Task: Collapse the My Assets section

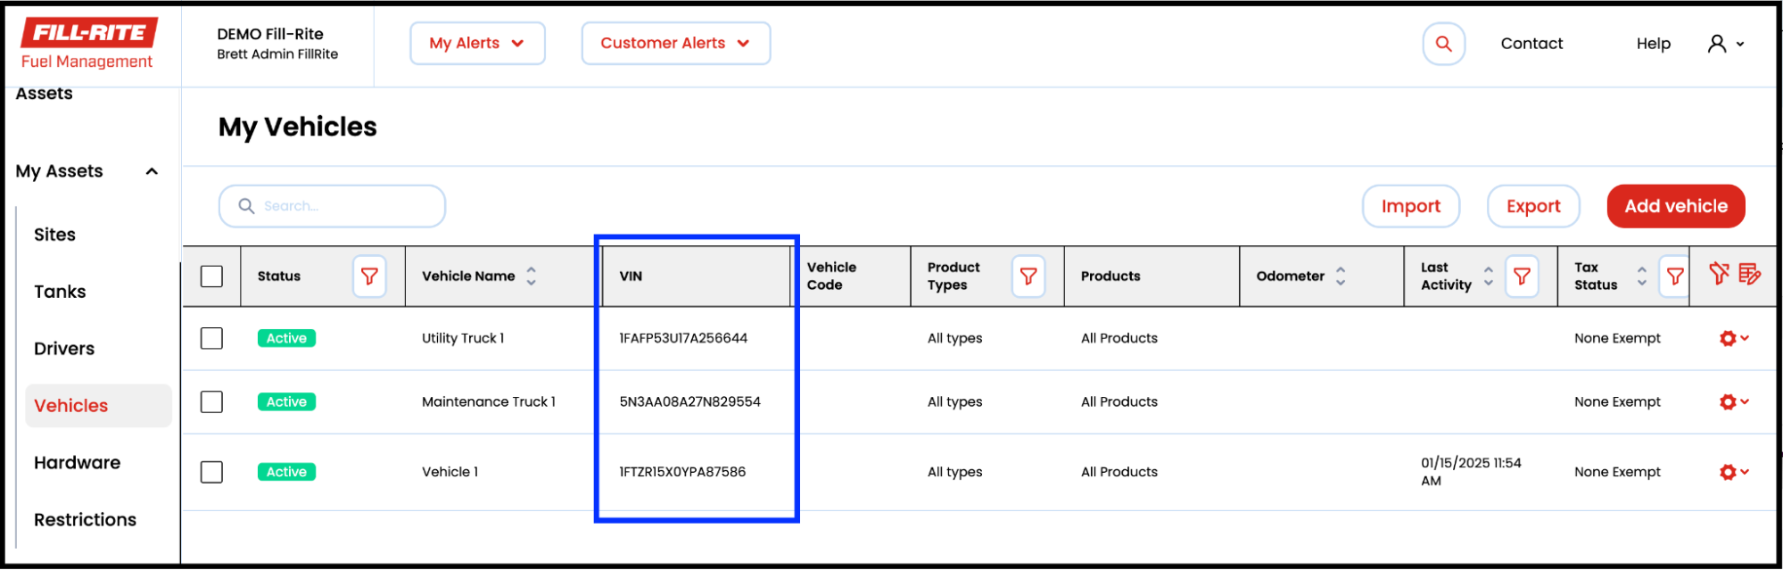Action: [x=152, y=171]
